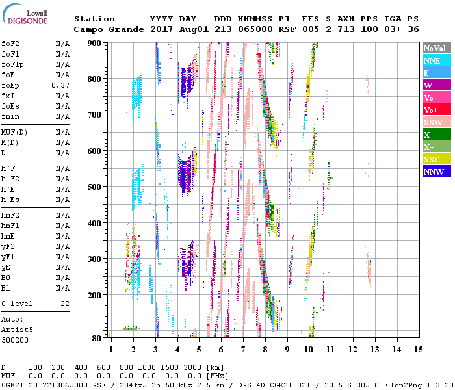
Task: Pick the Vo+ red legend swatch
Action: [437, 110]
